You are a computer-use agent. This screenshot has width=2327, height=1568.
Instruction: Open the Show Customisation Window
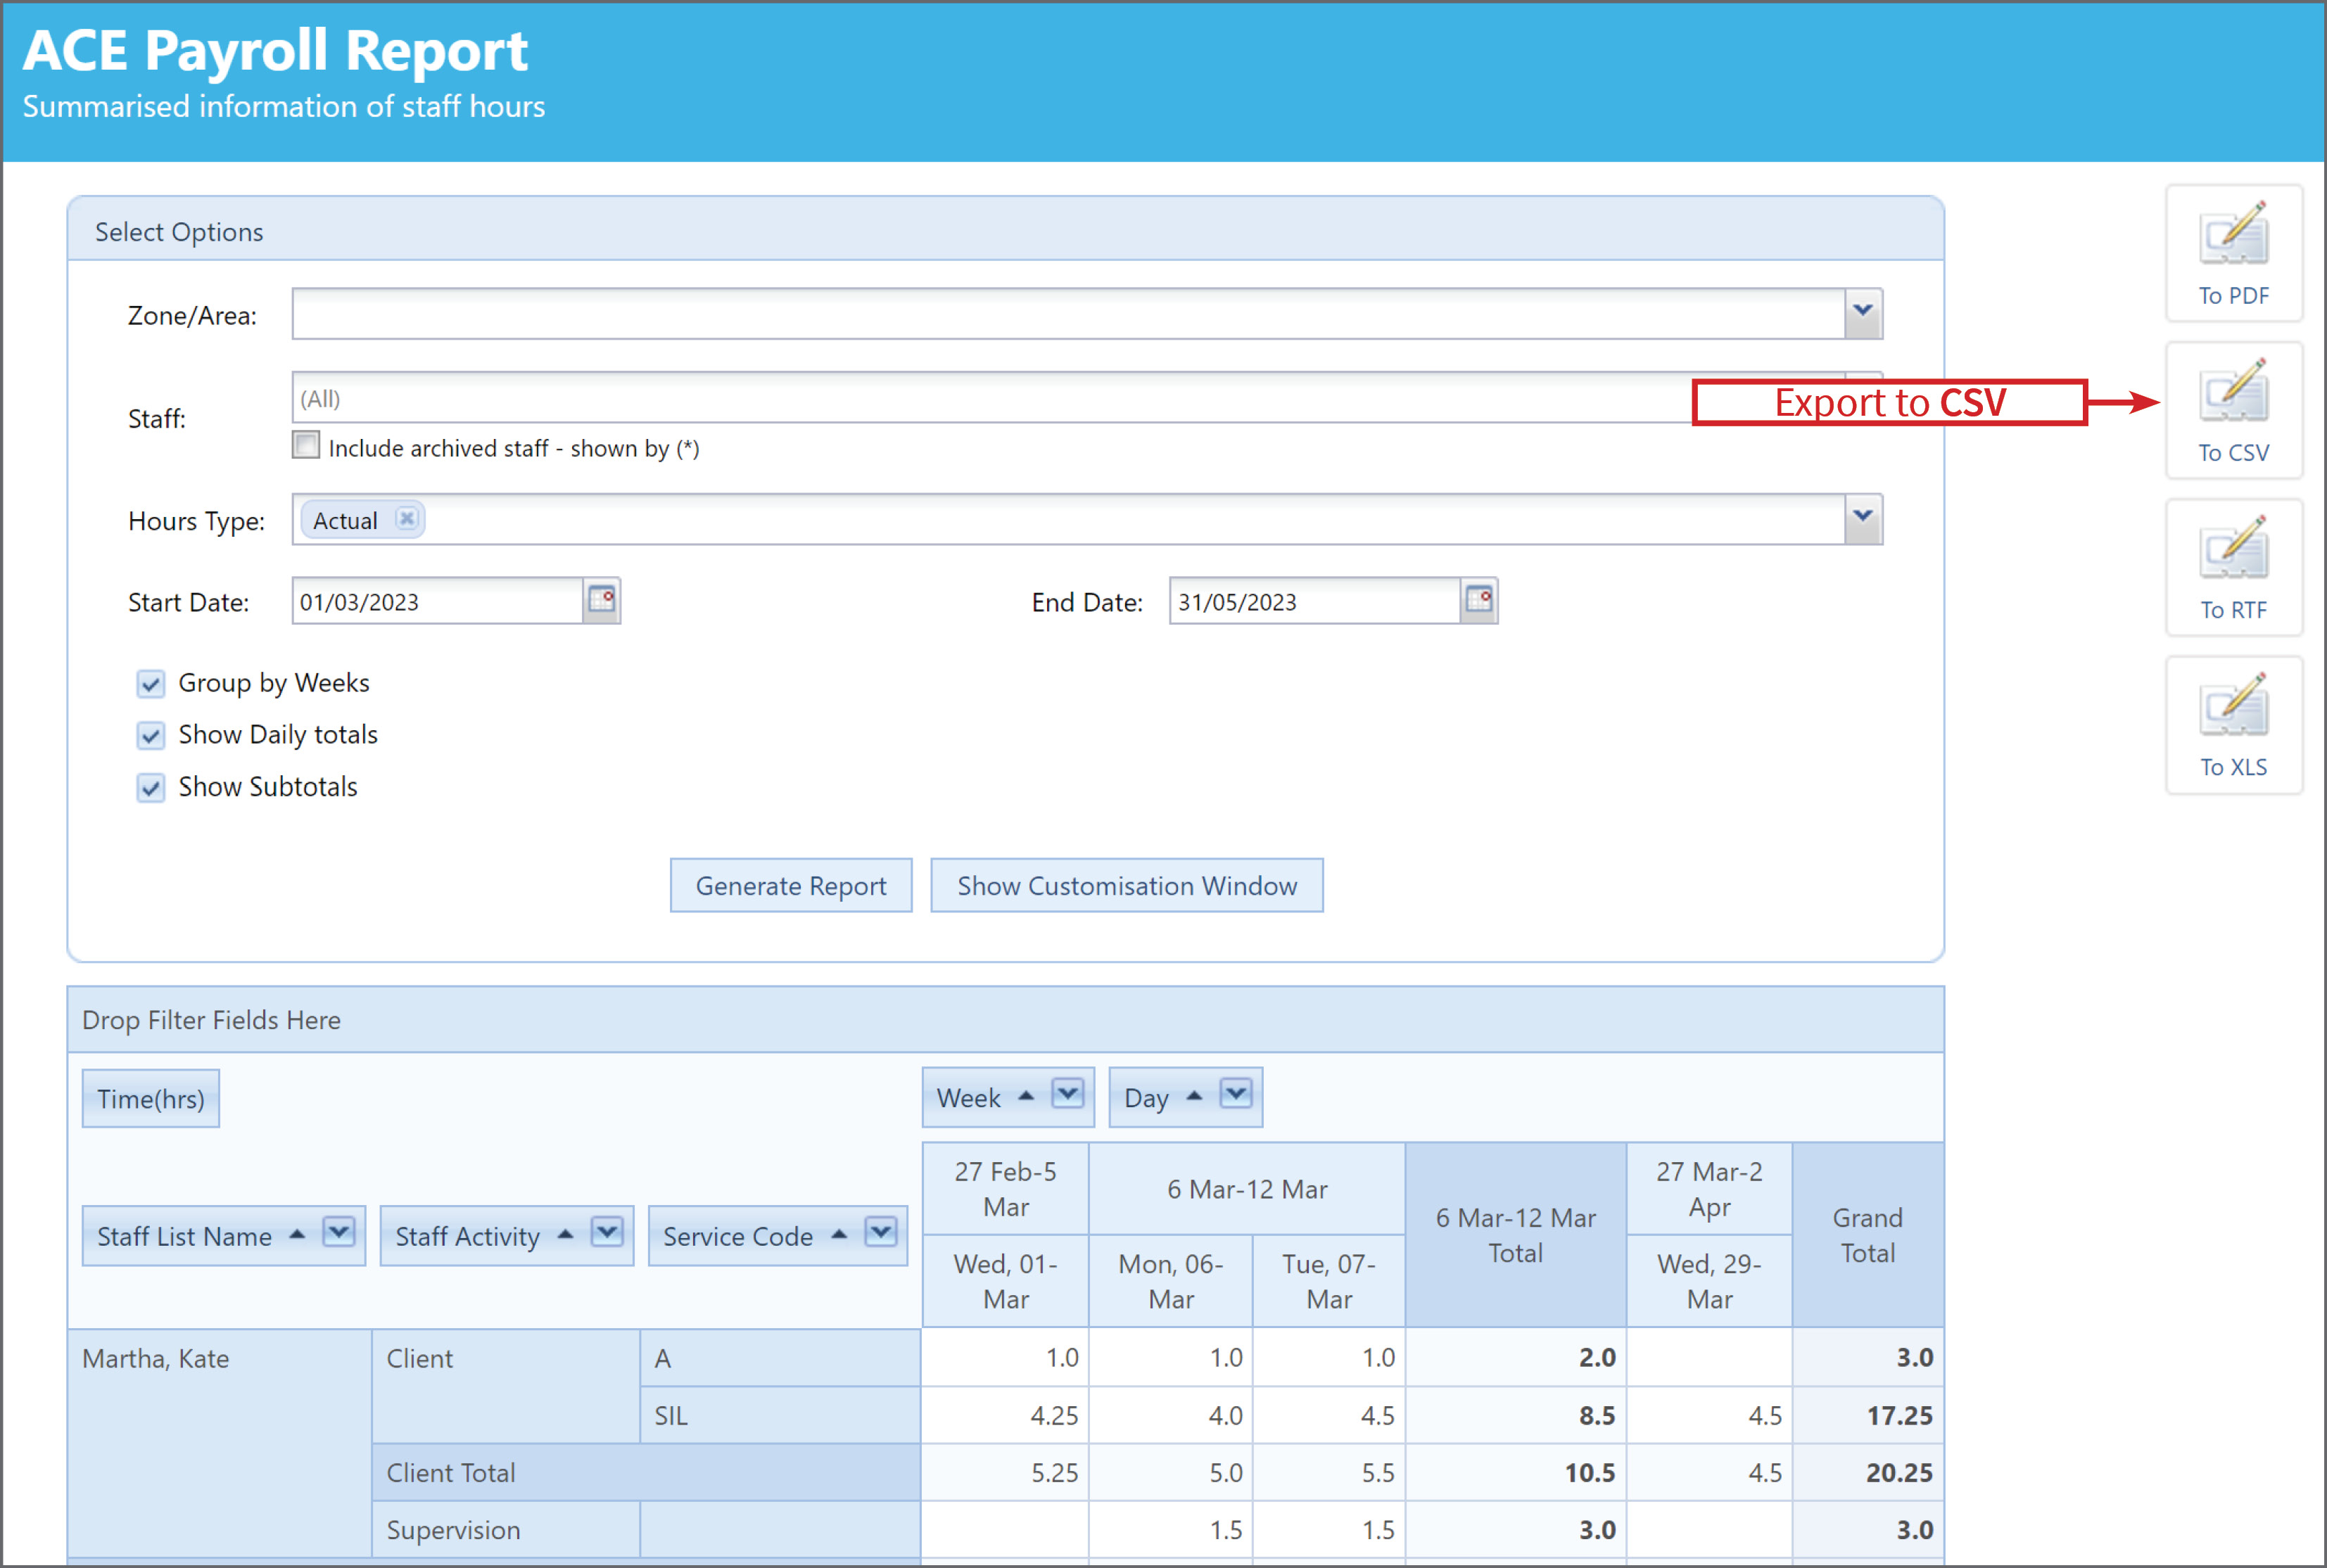coord(1126,885)
